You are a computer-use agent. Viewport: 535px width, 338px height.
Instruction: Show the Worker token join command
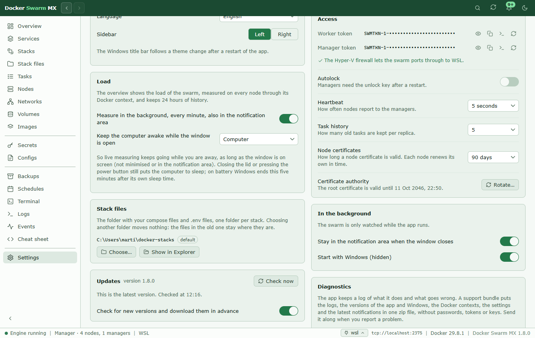pos(502,34)
